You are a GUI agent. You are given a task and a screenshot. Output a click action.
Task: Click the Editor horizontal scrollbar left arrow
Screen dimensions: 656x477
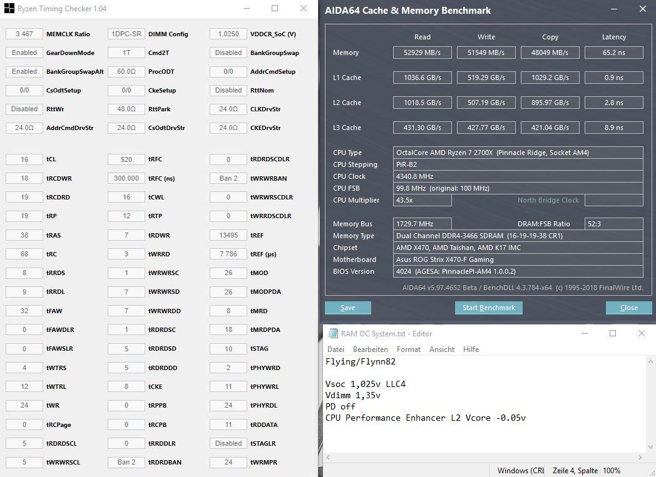[329, 458]
